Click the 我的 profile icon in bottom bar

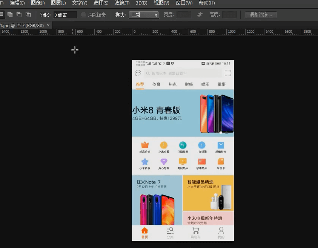(221, 230)
